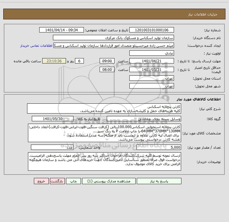
Task: Click label 'شهر محل تحویل:'
Action: click(208, 86)
